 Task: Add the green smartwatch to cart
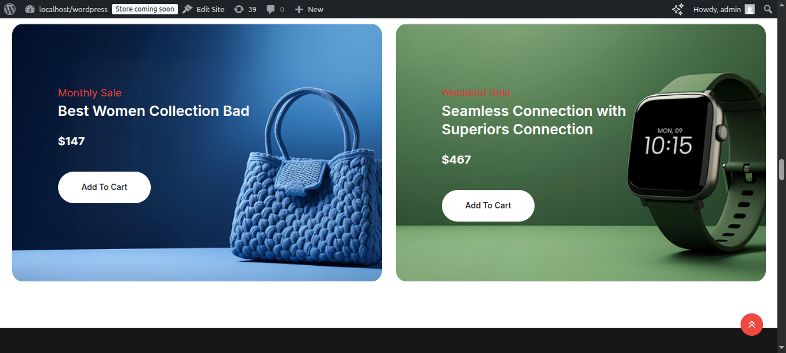coord(488,205)
